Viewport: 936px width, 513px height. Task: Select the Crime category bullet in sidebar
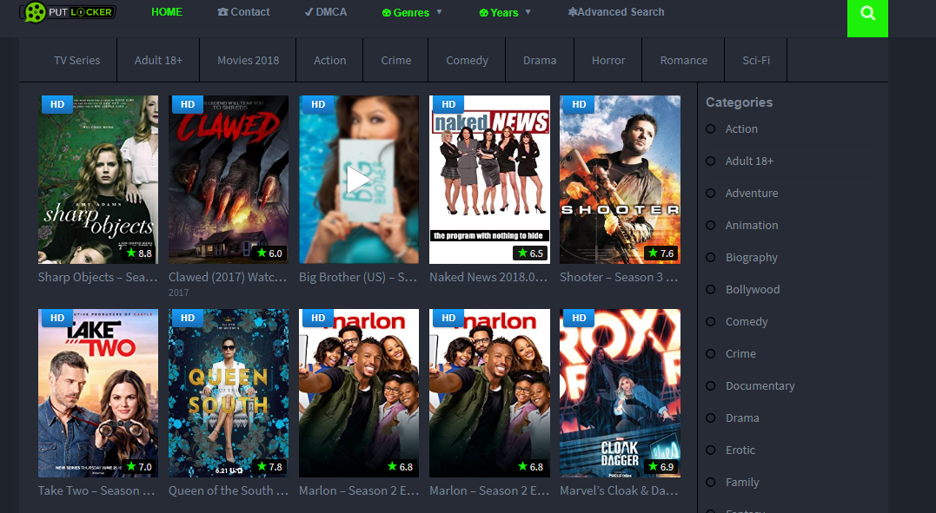710,354
